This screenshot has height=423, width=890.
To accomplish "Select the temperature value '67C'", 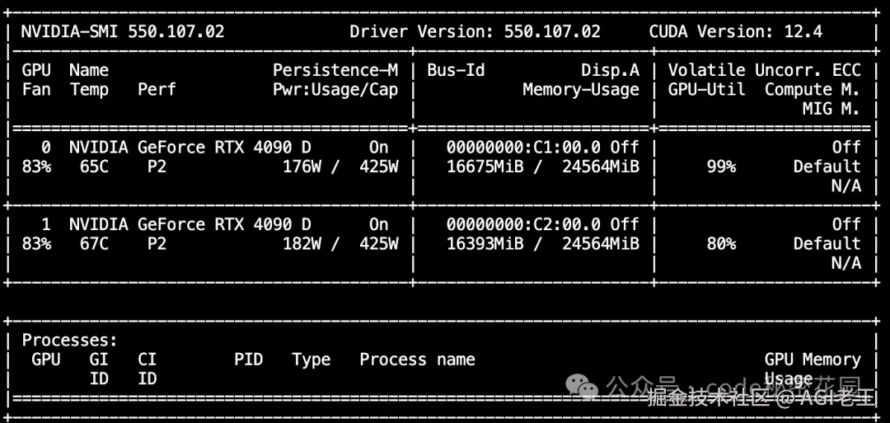I will click(x=94, y=243).
